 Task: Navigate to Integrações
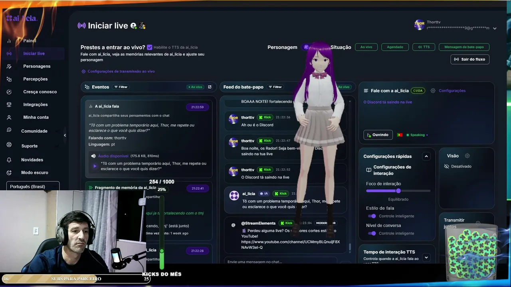click(35, 104)
